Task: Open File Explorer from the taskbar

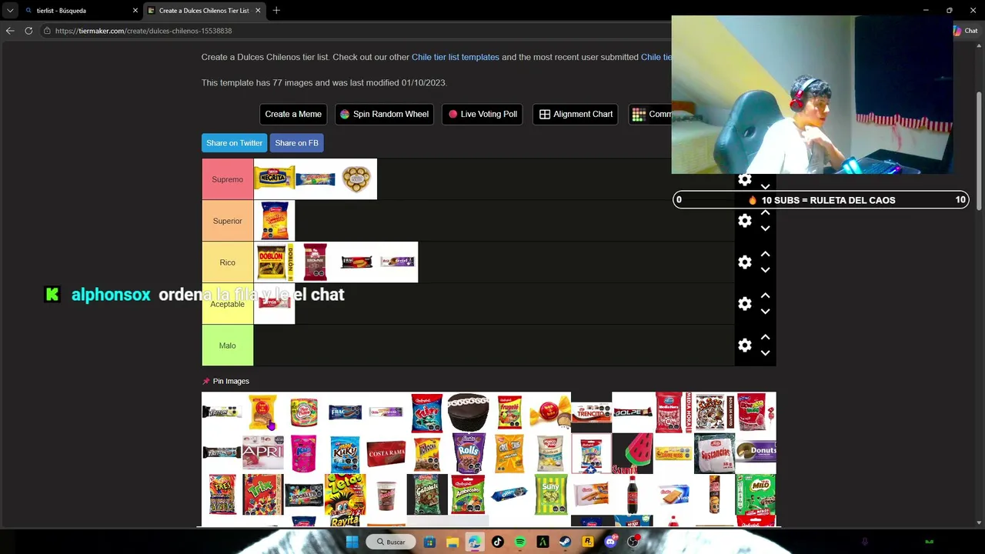Action: coord(452,542)
